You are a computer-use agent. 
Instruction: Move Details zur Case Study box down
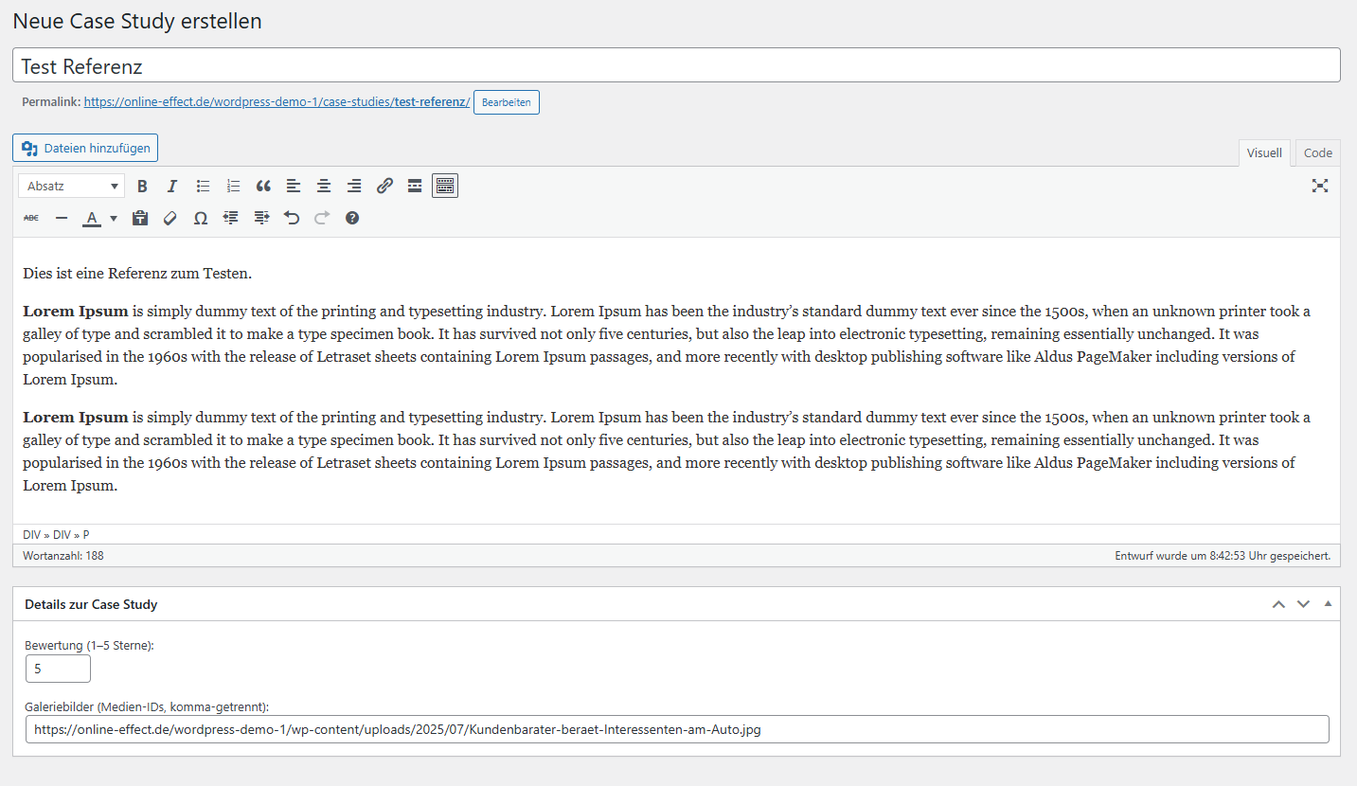1303,604
